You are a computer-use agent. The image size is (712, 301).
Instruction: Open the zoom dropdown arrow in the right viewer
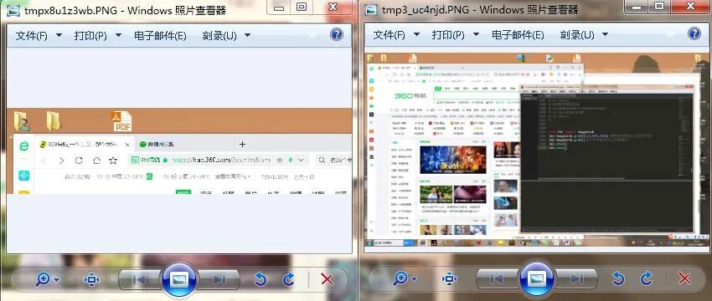click(x=414, y=278)
